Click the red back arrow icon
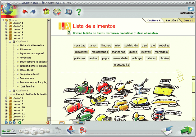The width and height of the screenshot is (196, 137). [x=25, y=12]
